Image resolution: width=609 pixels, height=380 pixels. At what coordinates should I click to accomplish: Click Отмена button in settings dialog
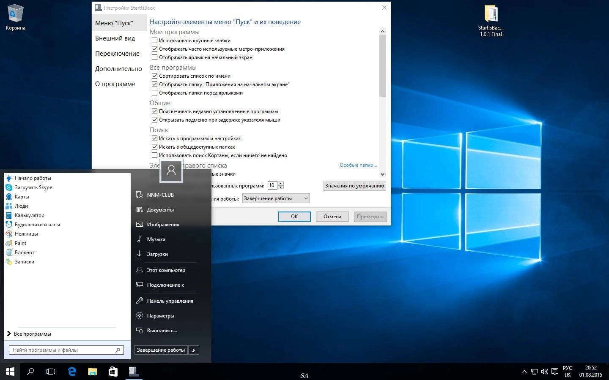point(332,217)
